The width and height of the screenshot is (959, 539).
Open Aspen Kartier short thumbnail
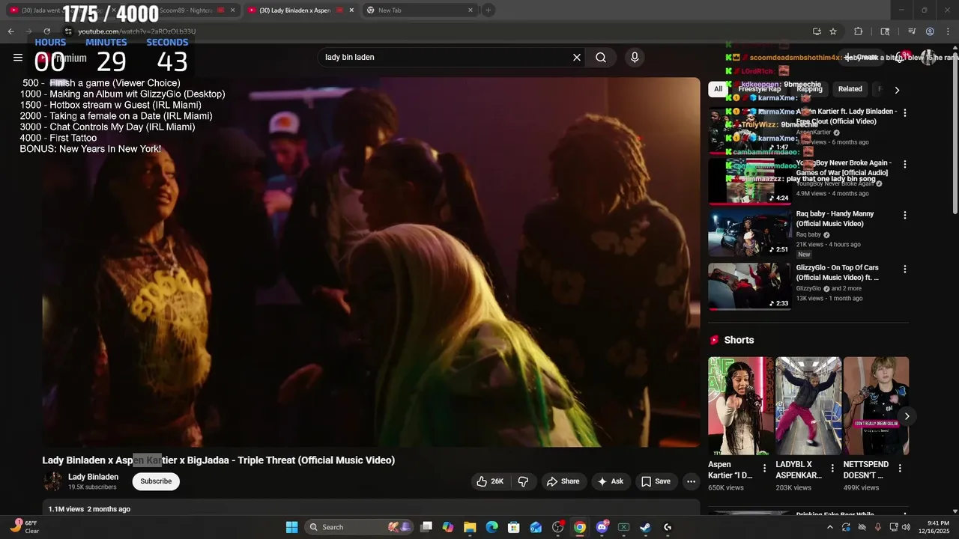coord(741,406)
